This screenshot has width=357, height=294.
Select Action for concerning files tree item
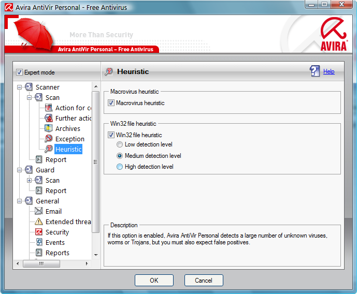point(73,108)
